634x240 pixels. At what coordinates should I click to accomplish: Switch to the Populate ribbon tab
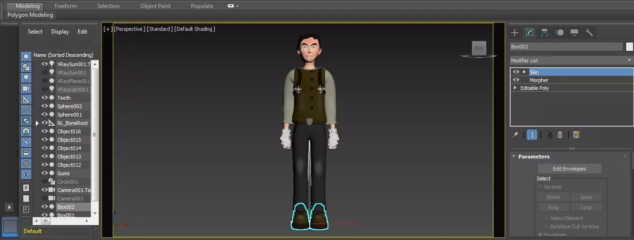(x=202, y=6)
